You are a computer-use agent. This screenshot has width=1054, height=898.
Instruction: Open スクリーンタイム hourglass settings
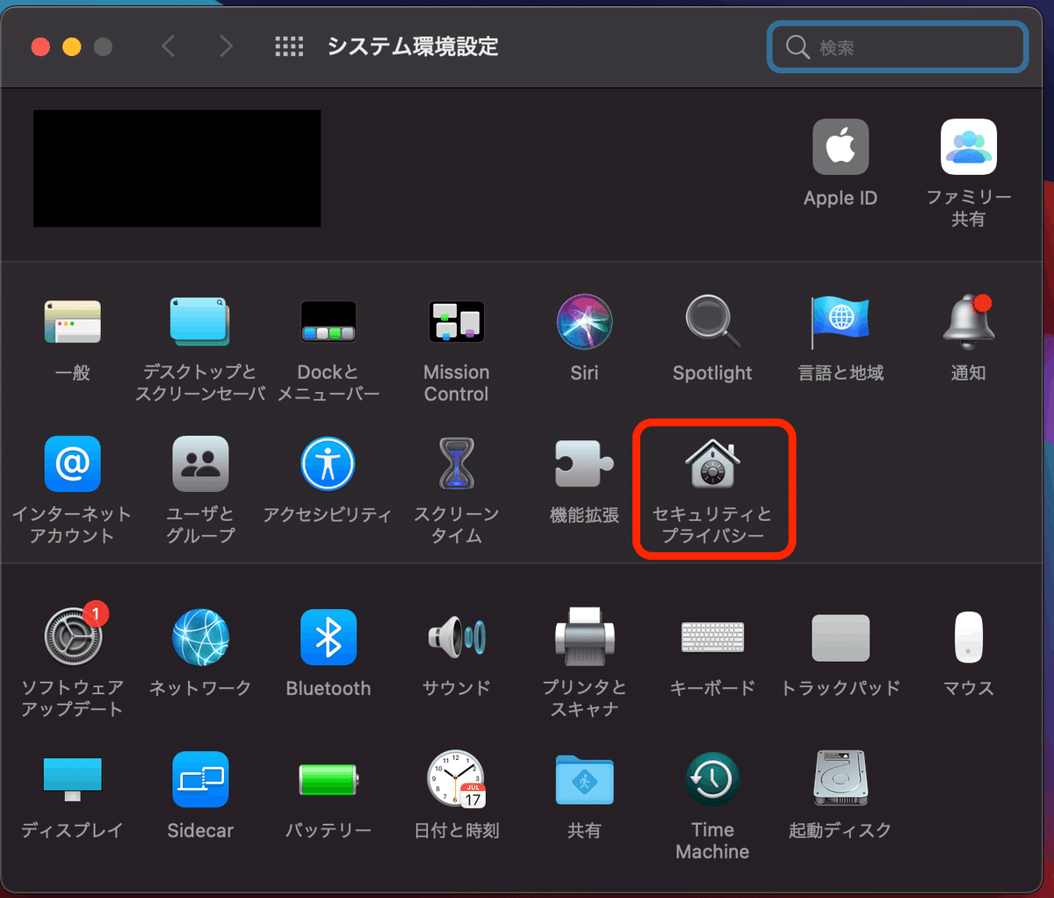456,463
